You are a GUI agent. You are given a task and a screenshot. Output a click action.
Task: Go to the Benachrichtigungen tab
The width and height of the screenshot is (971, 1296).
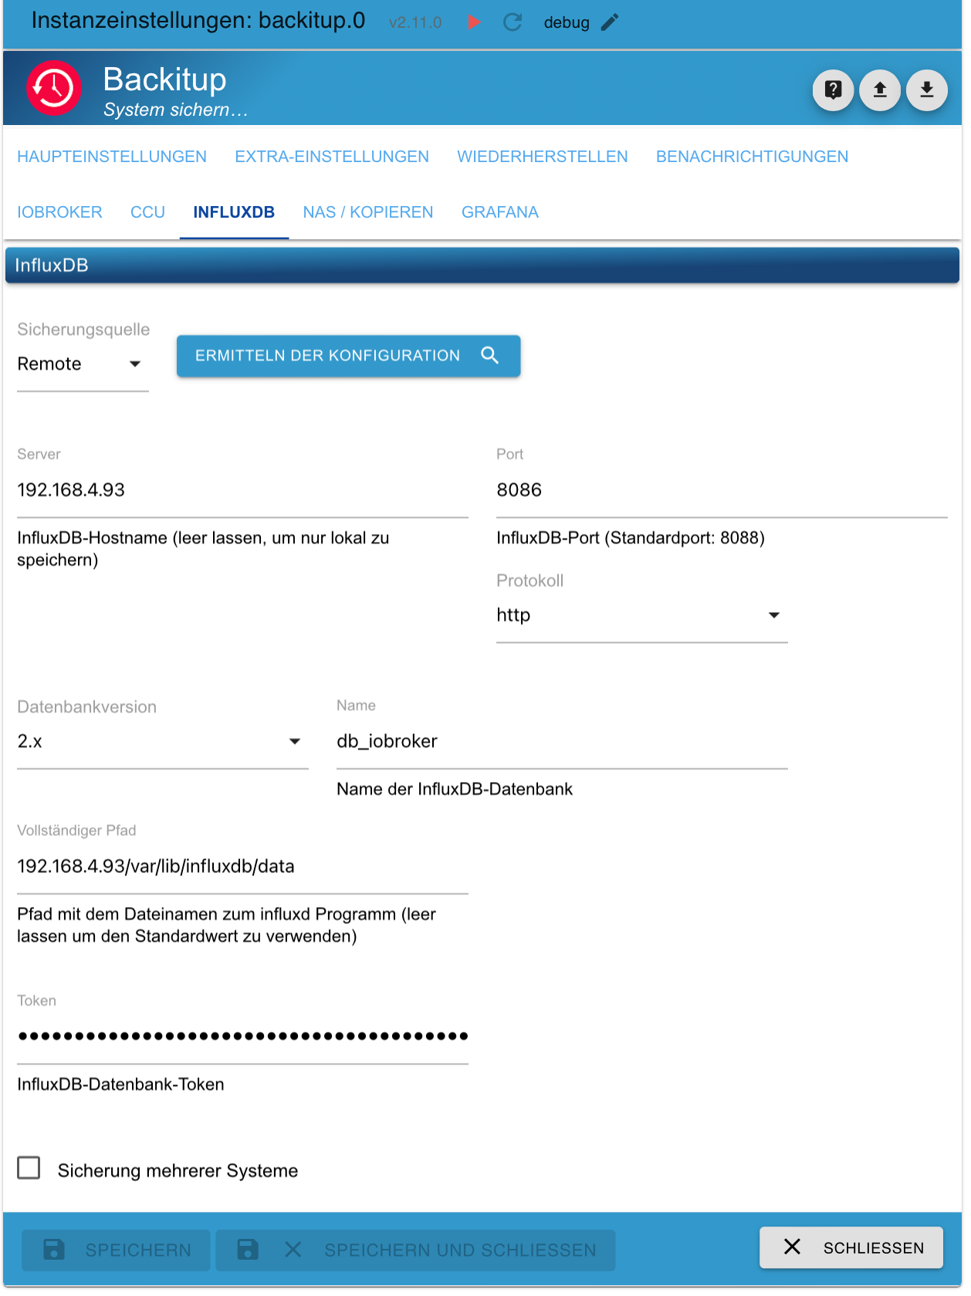click(752, 157)
